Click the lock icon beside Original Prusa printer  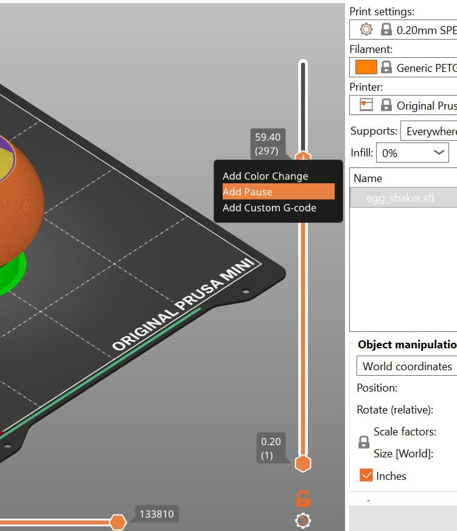(386, 105)
